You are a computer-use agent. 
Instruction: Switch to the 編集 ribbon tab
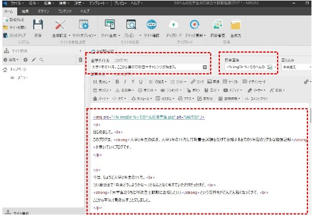25,11
